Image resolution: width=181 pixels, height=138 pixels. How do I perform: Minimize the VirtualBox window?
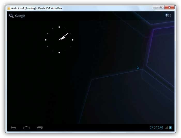click(156, 7)
